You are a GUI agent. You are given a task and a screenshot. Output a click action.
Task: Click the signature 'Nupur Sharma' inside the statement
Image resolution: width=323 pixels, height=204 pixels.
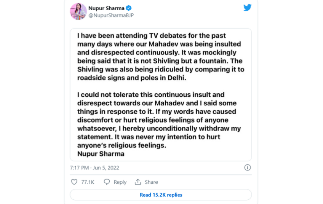(101, 154)
